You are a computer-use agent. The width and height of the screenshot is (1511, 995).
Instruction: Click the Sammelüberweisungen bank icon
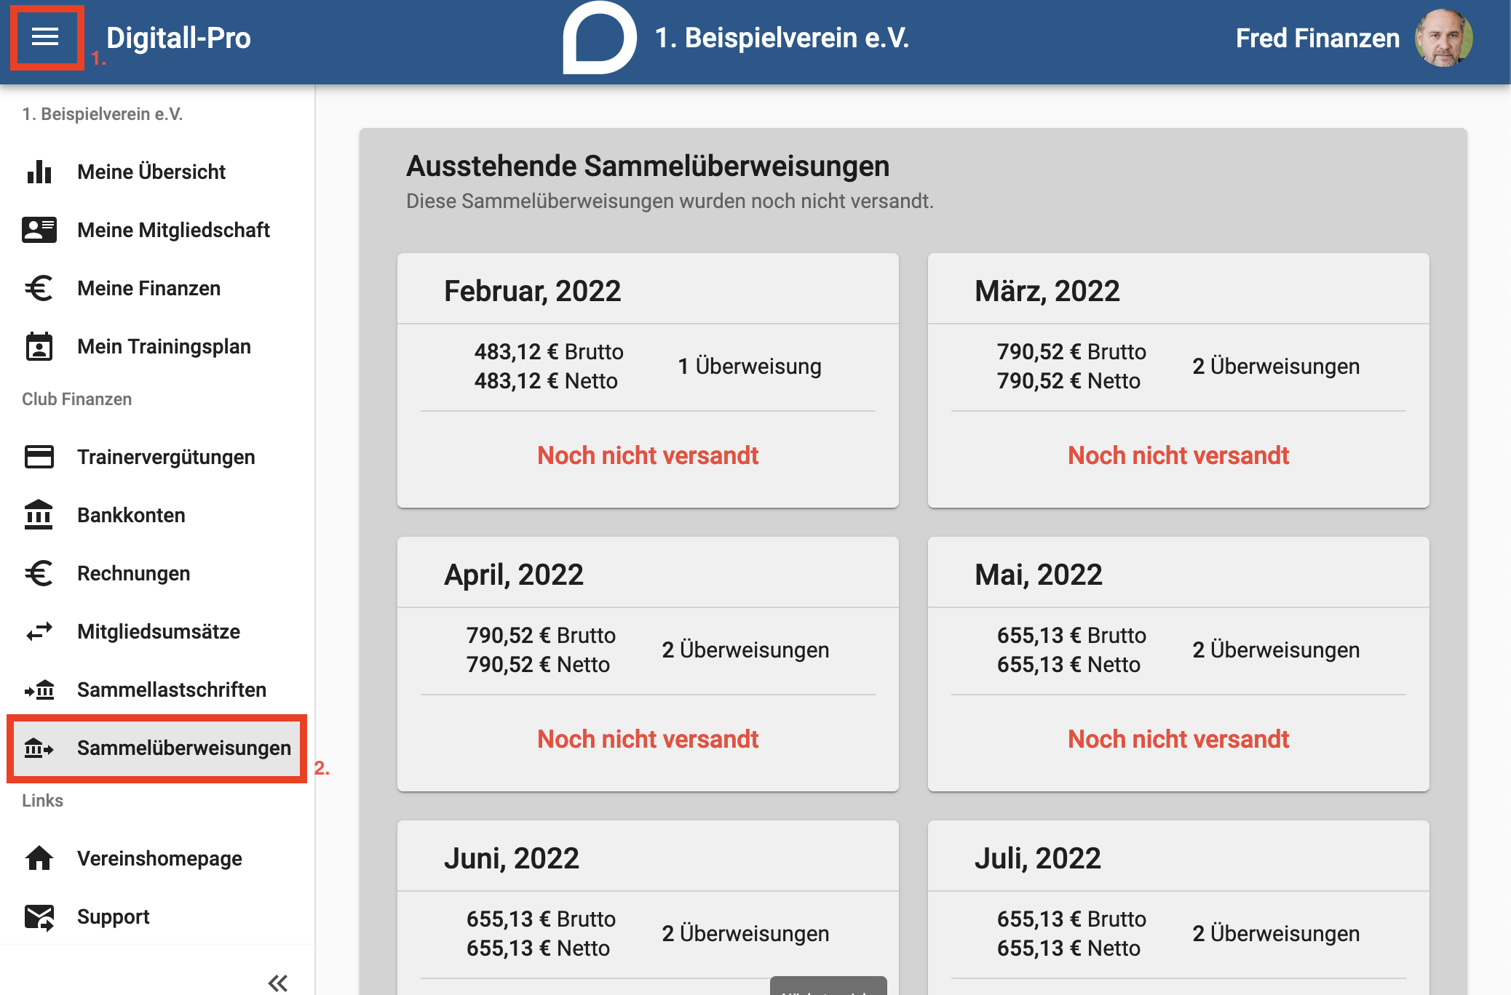(39, 748)
